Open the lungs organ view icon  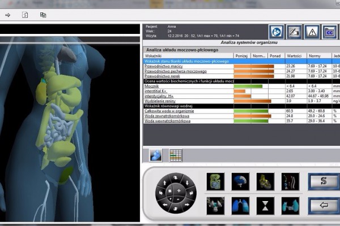[241, 205]
